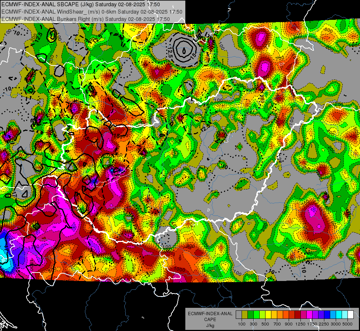Pick the brick red swatch left of 900 tick

pyautogui.click(x=292, y=314)
